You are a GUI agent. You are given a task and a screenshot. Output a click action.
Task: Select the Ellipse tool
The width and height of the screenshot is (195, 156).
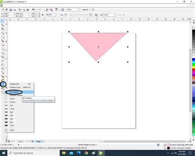(2, 49)
